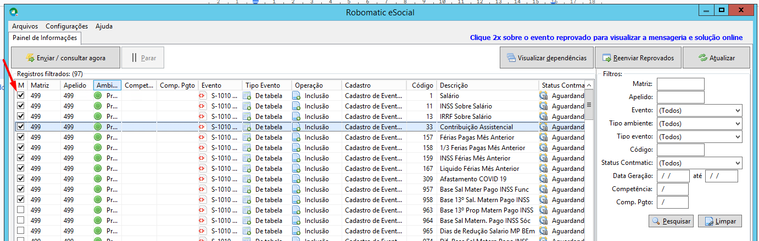
Task: Sort by the Tipo Evento column header
Action: point(267,85)
